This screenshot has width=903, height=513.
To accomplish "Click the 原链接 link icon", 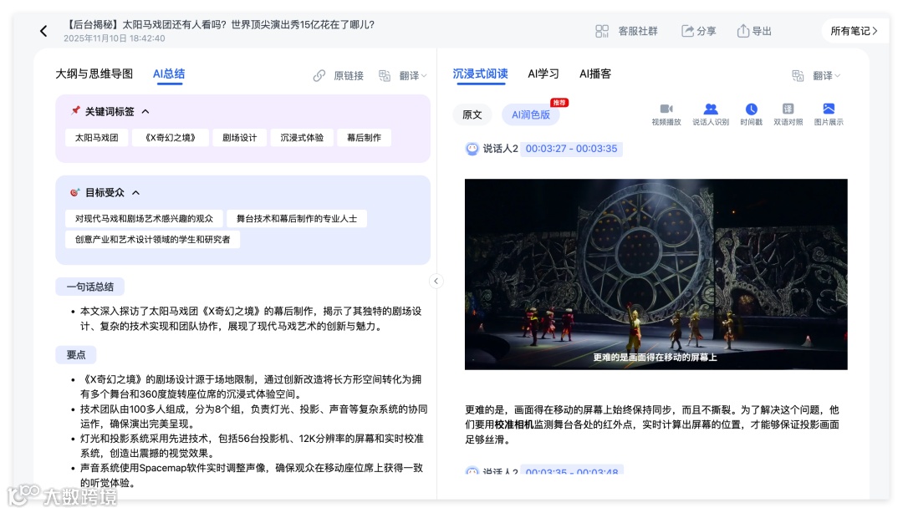I will click(319, 75).
